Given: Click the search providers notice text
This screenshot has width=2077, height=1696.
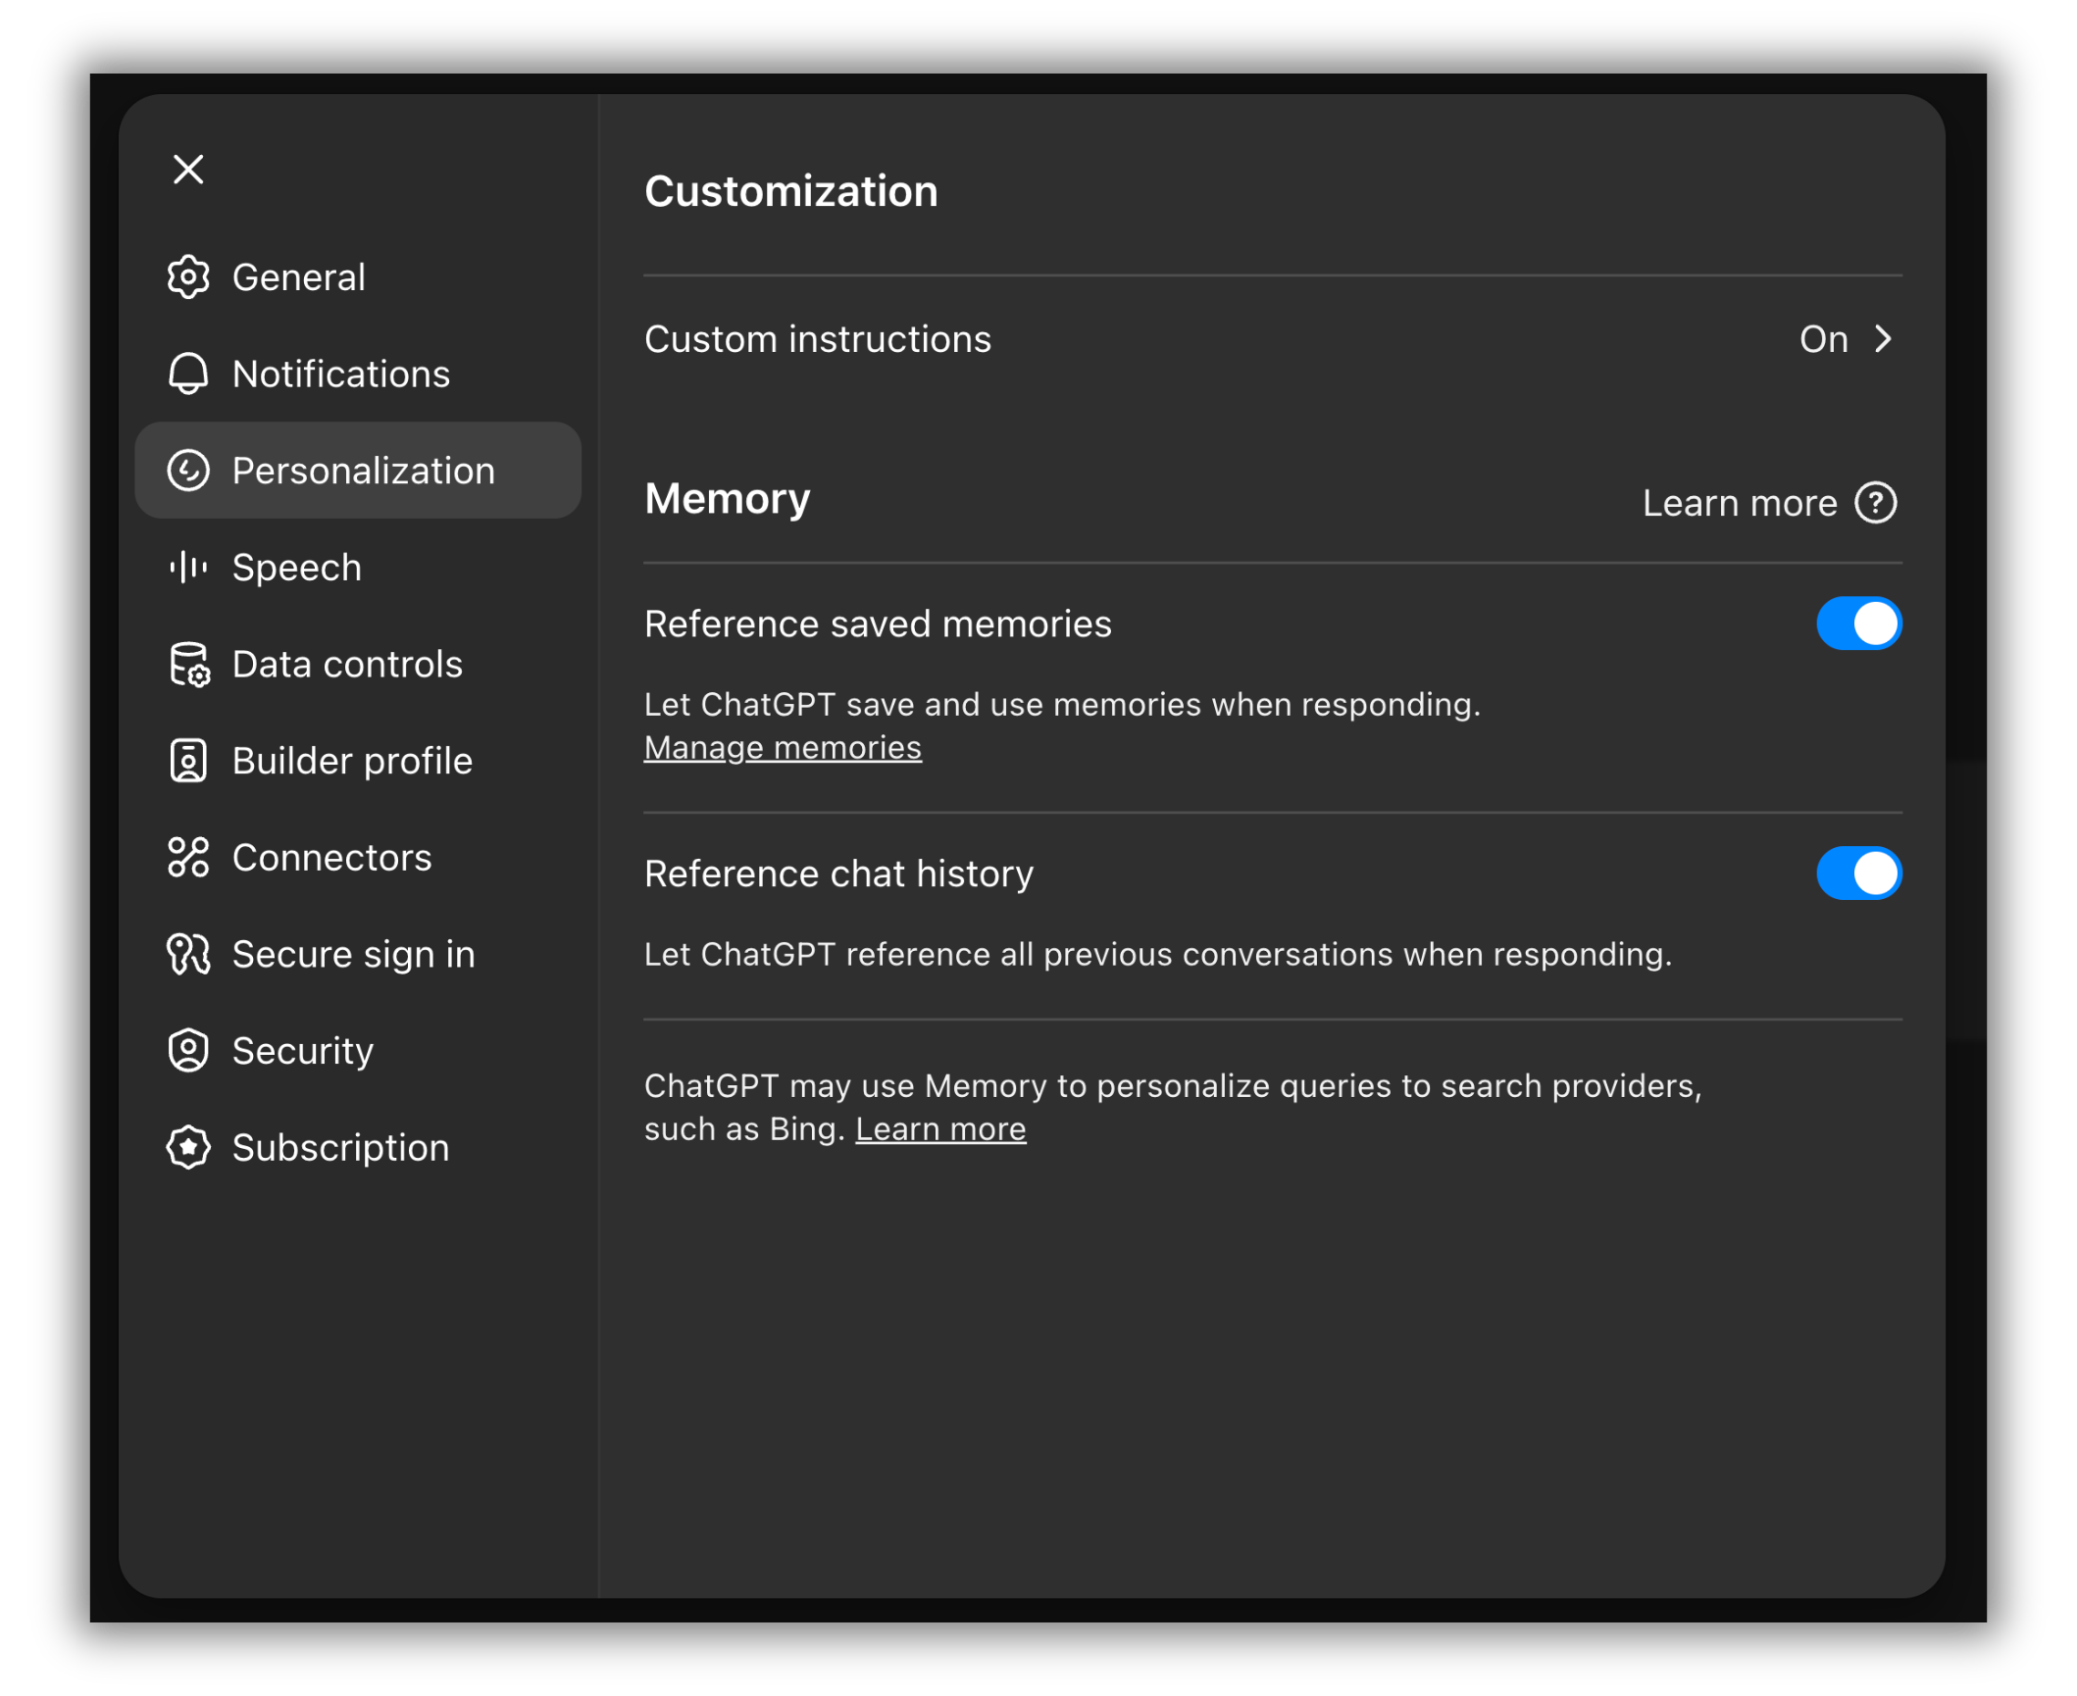Looking at the screenshot, I should tap(1173, 1107).
